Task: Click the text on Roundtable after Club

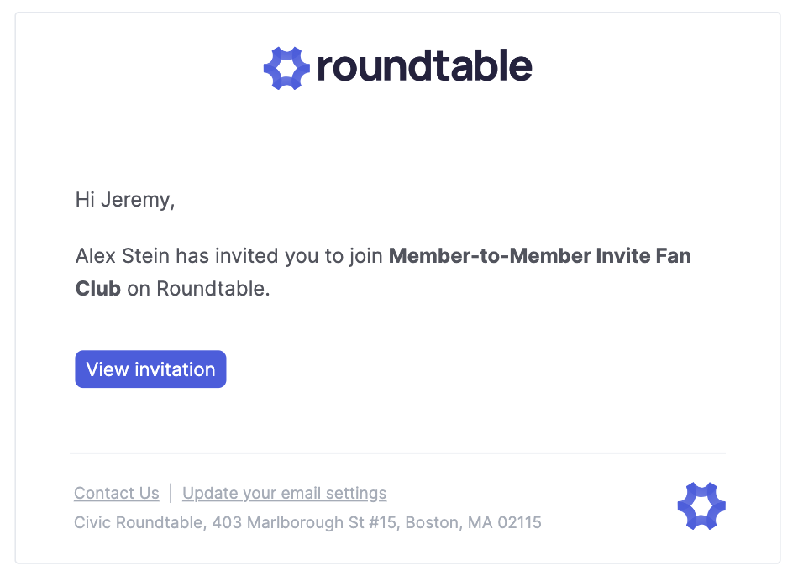Action: pyautogui.click(x=198, y=289)
